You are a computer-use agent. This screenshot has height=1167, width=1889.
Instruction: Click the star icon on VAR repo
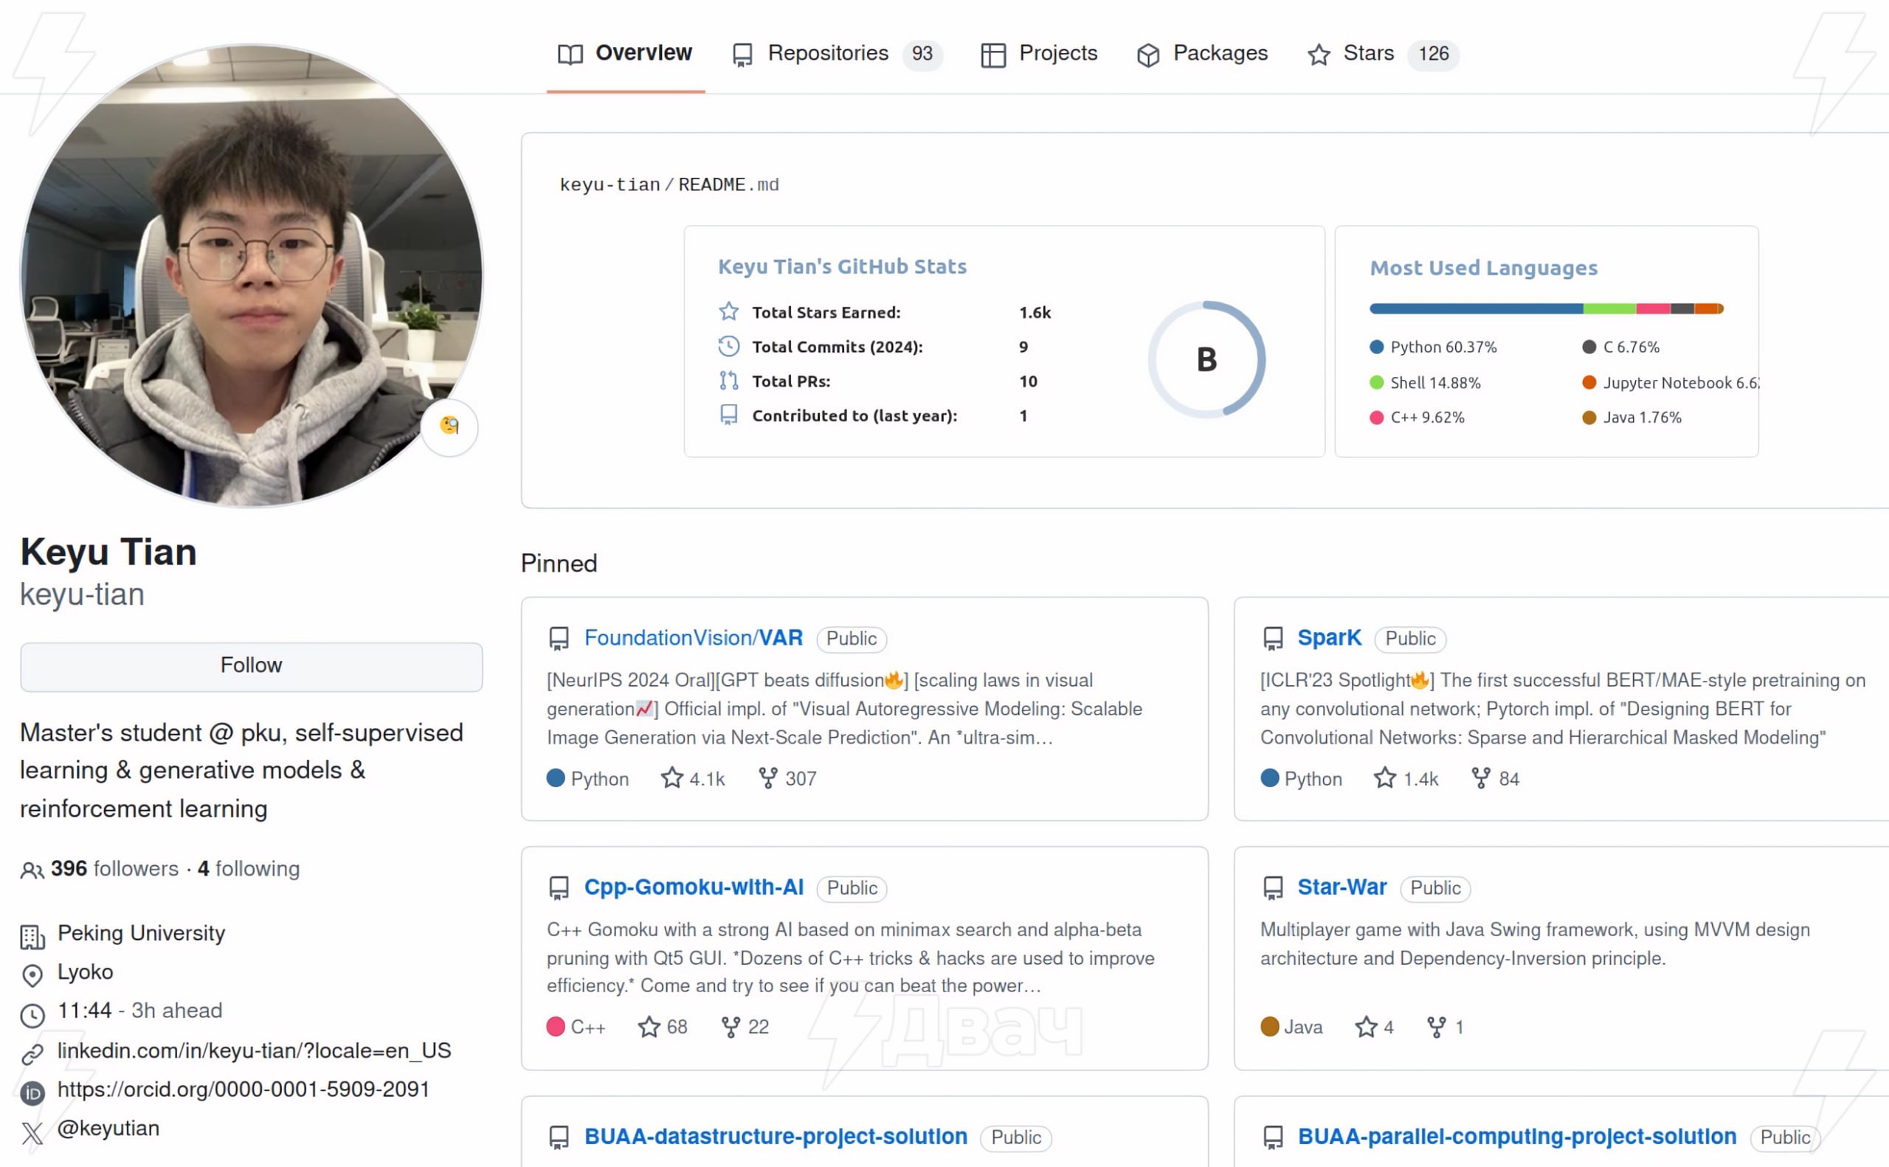pos(671,778)
